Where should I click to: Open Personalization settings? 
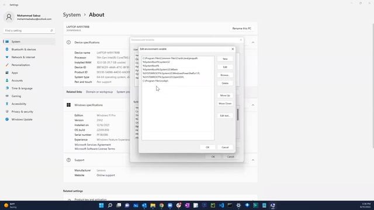point(29,65)
